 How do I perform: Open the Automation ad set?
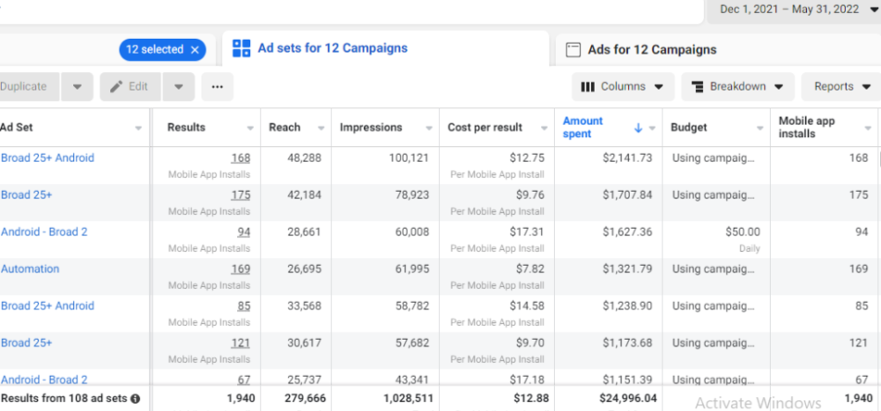pos(30,269)
